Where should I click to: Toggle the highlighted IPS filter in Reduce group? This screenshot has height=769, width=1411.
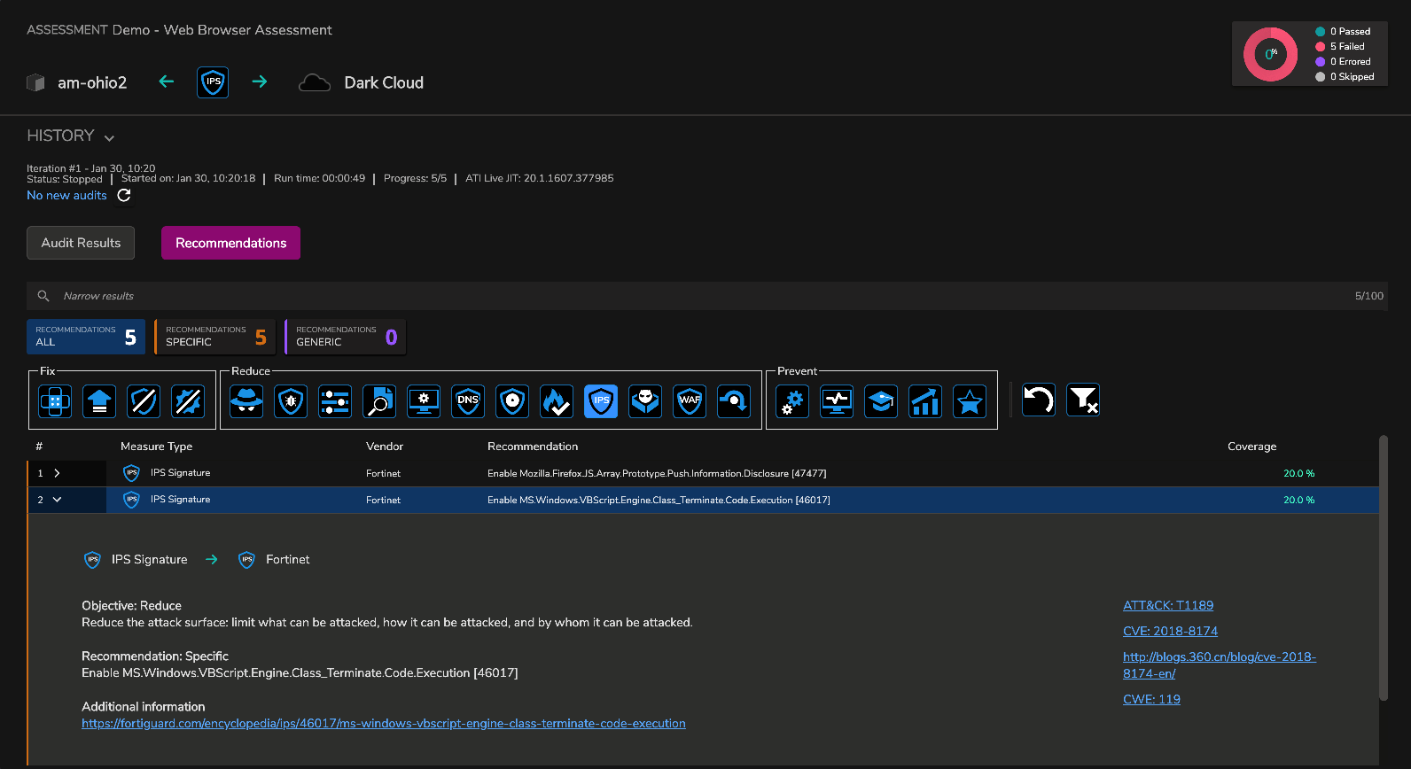click(x=601, y=401)
